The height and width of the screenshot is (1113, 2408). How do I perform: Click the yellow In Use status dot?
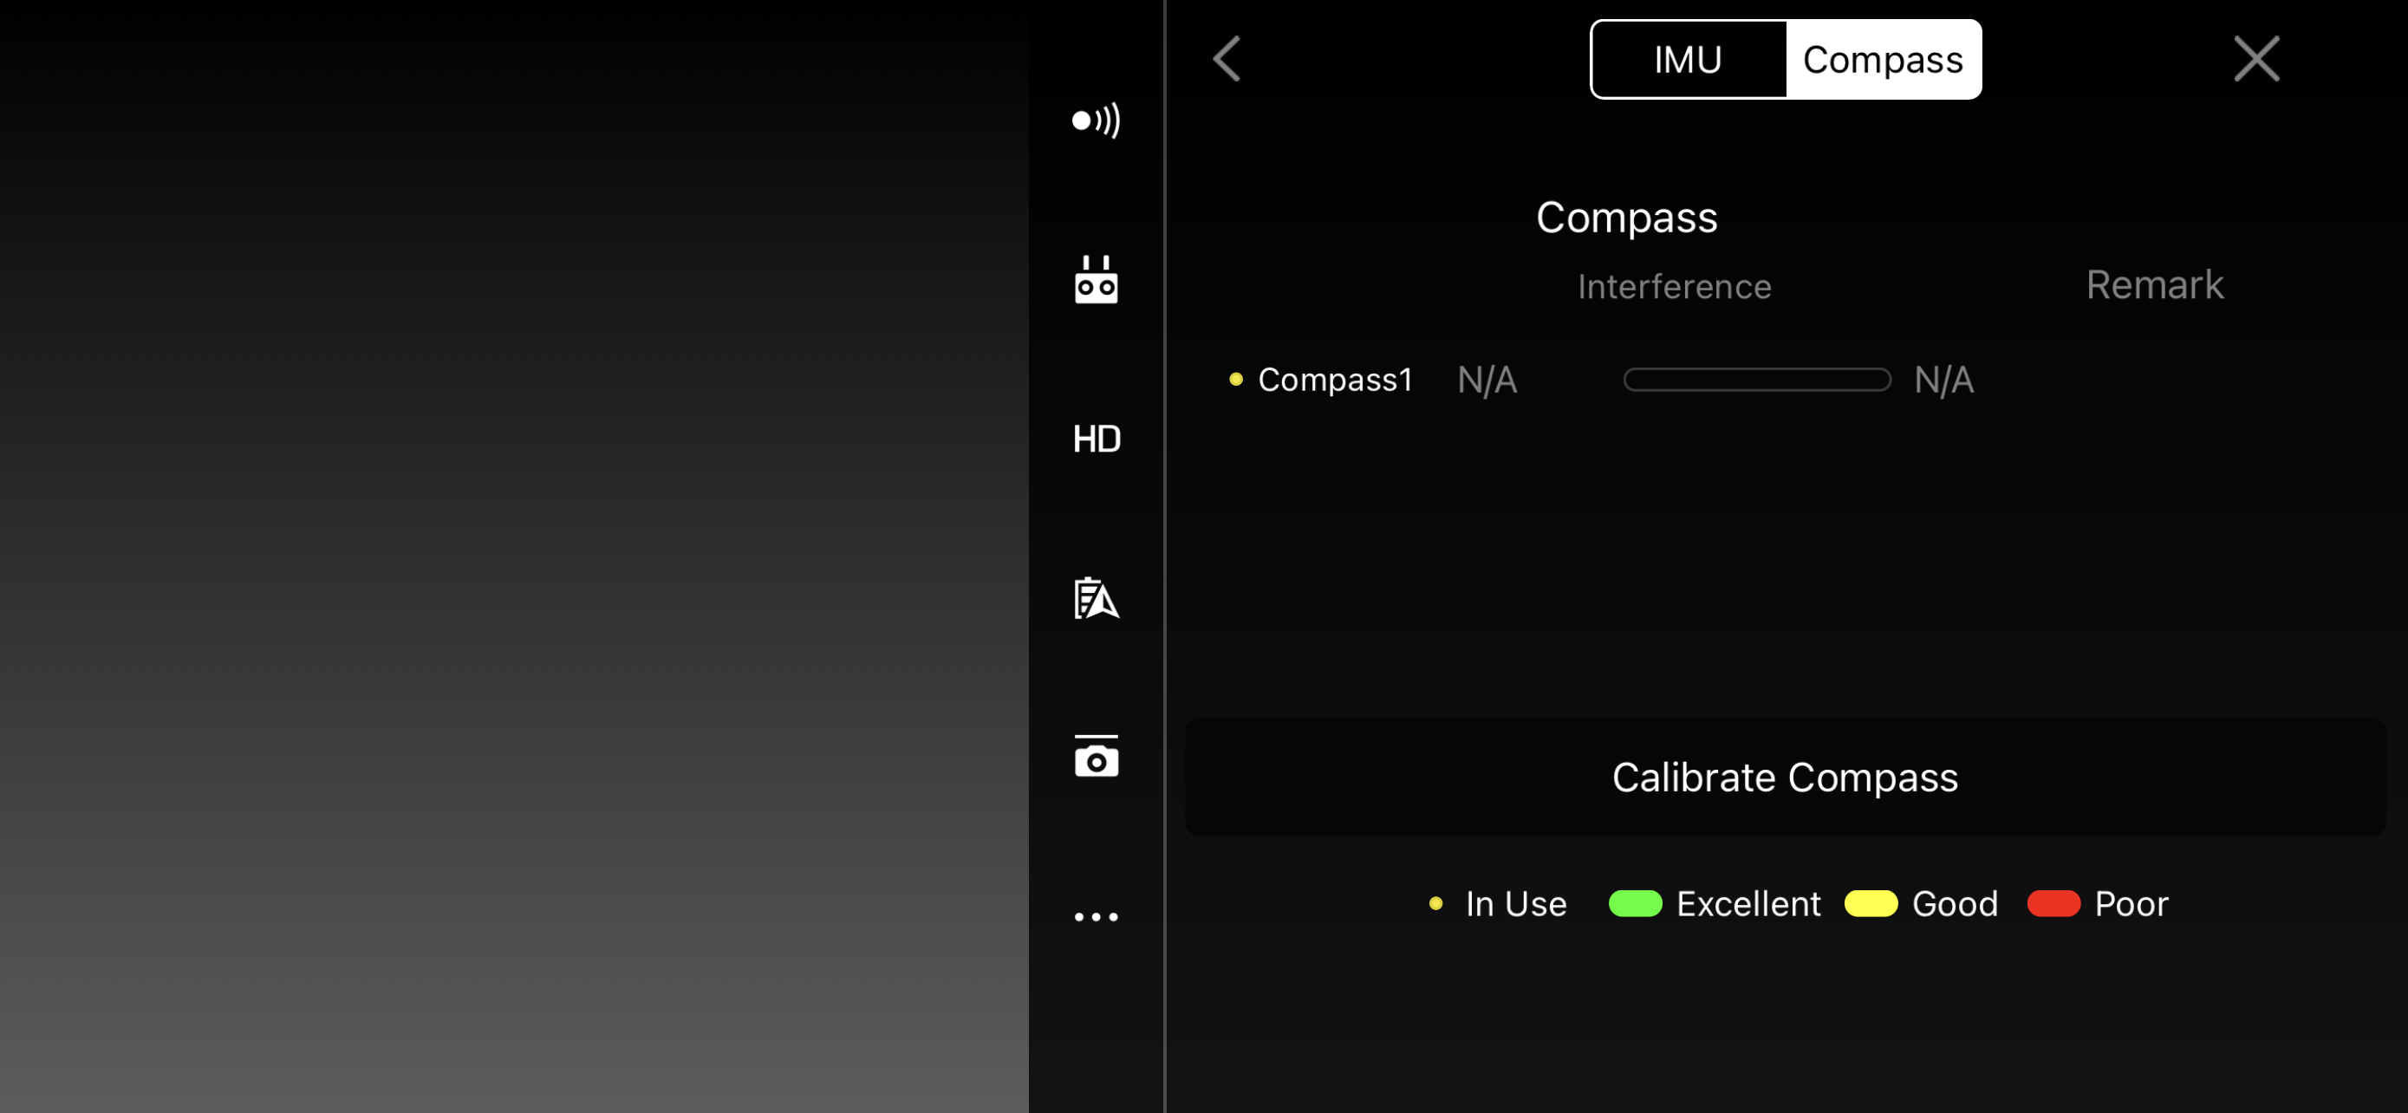click(1437, 904)
